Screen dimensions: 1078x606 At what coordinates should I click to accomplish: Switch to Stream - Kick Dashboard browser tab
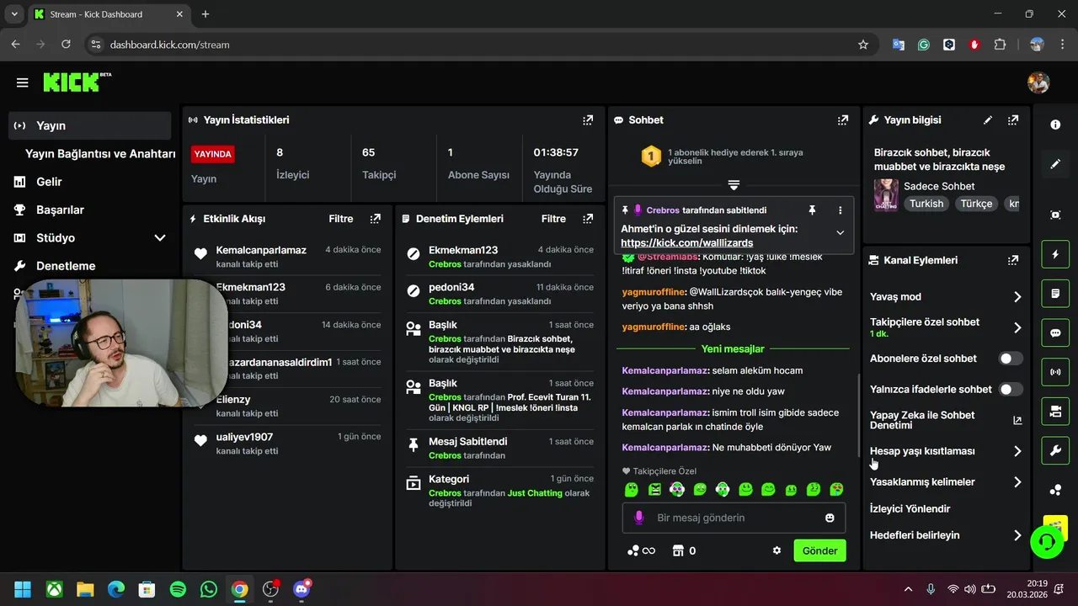pyautogui.click(x=108, y=14)
